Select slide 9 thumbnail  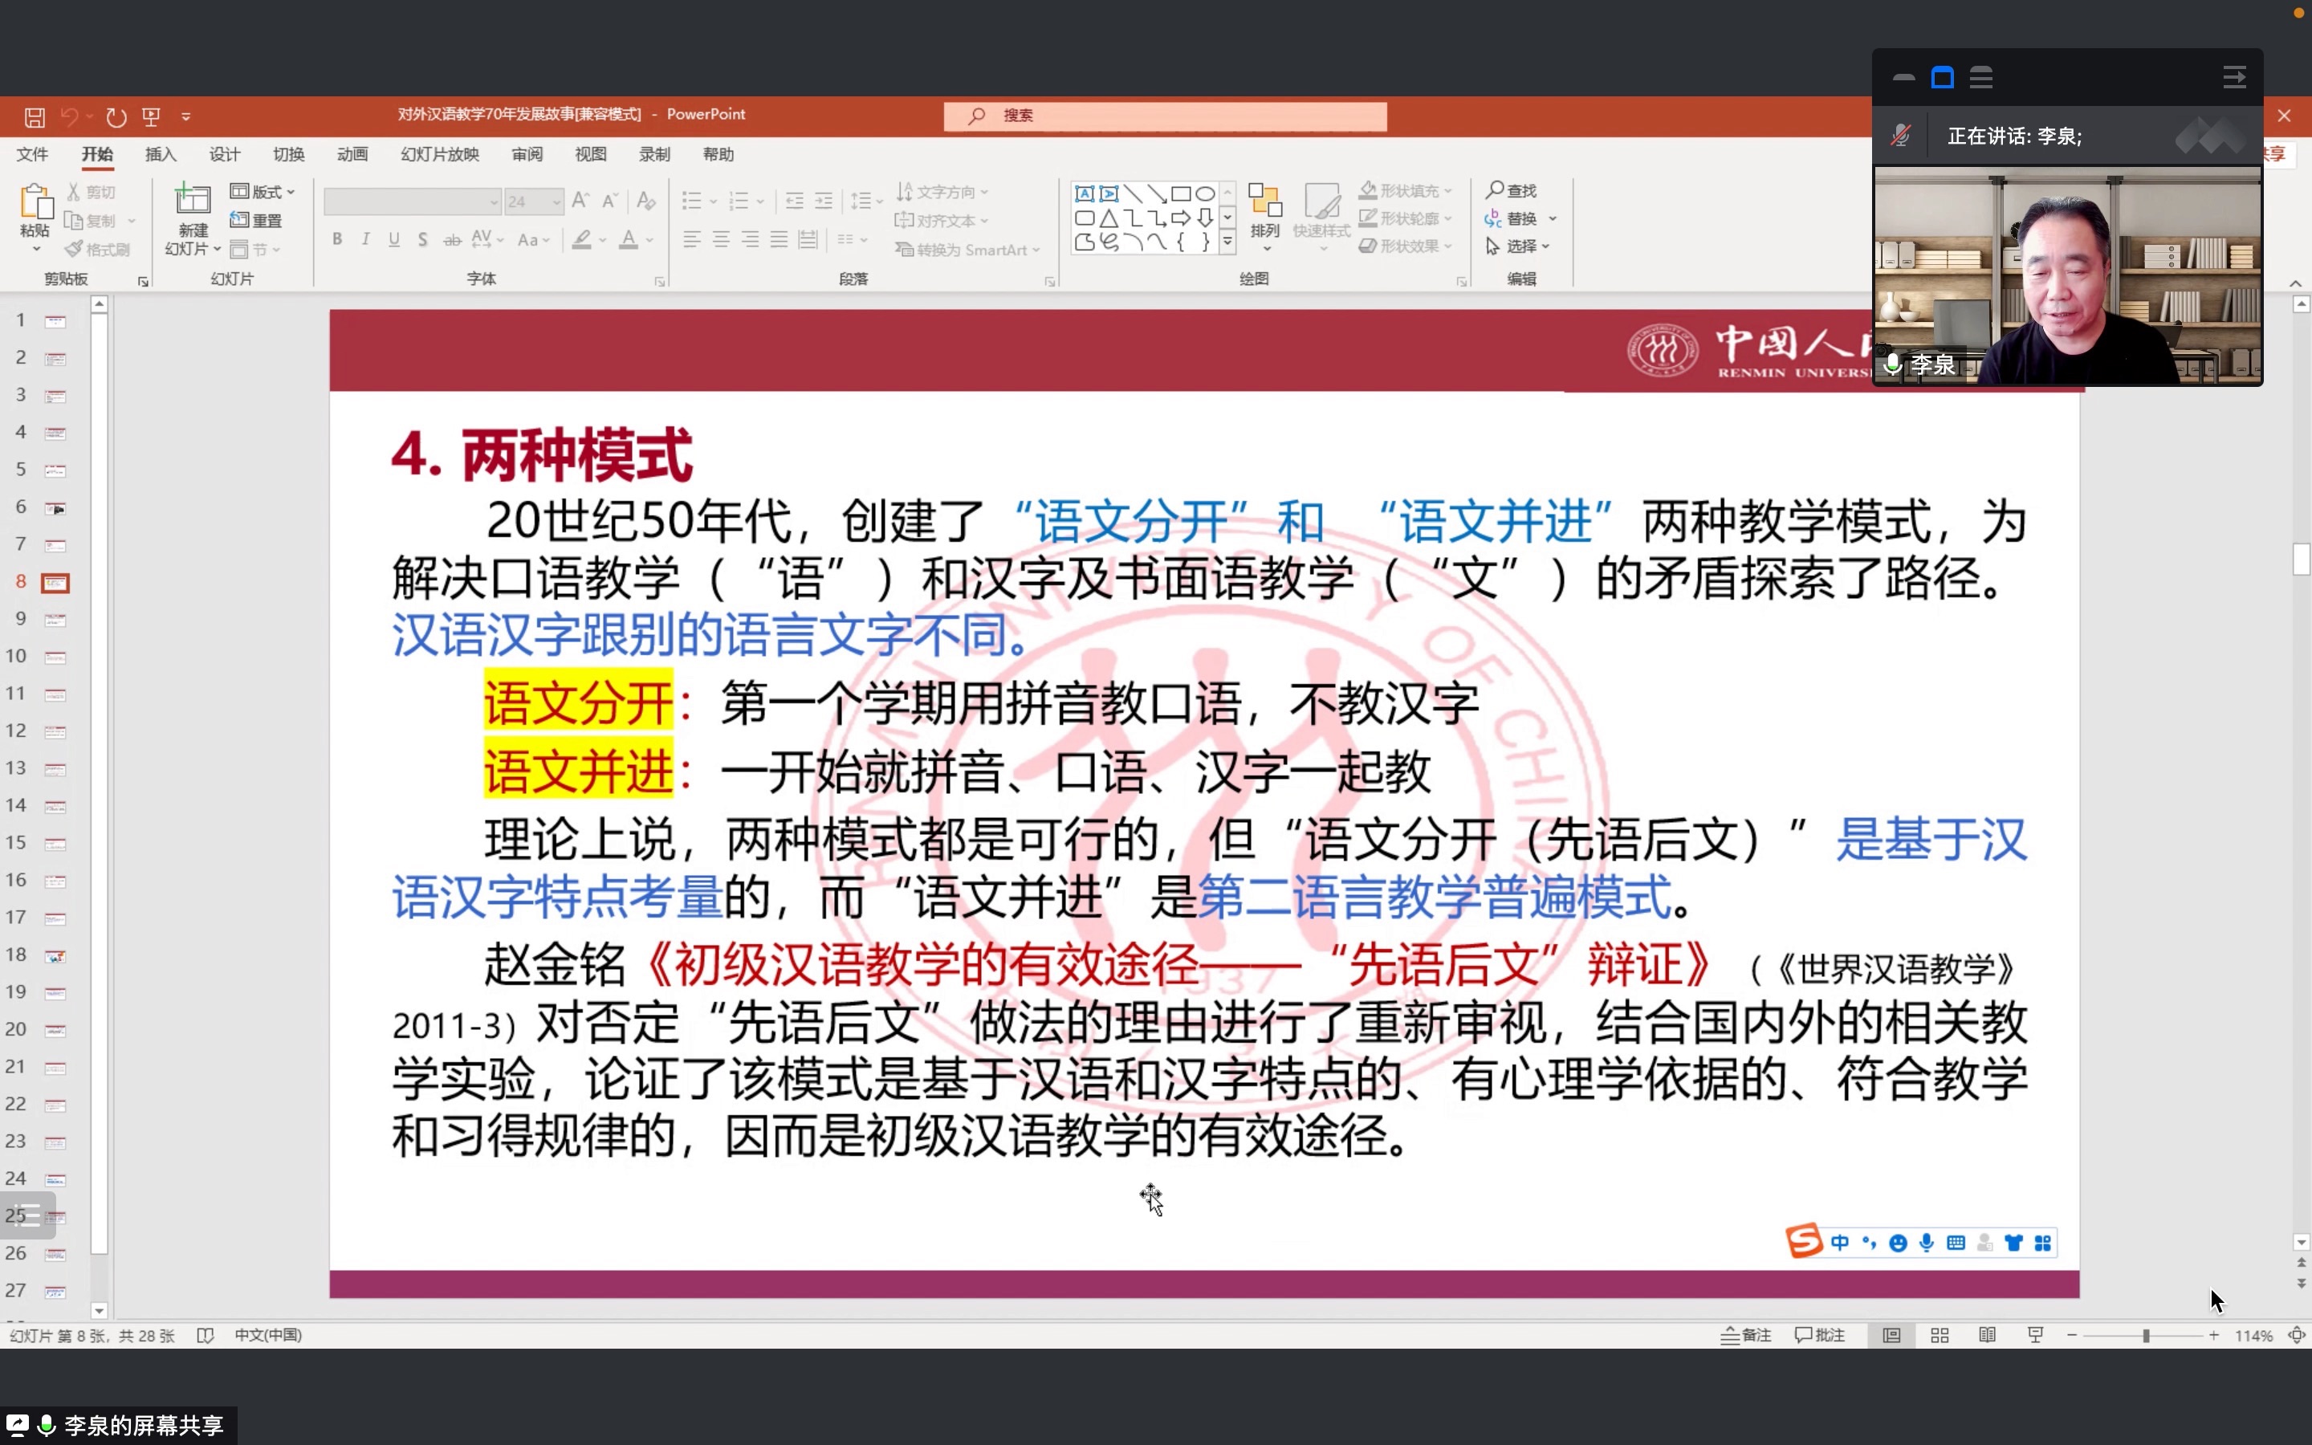[x=55, y=619]
